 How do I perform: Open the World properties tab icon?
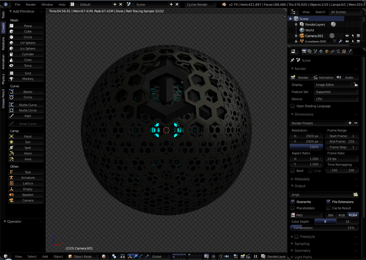pyautogui.click(x=321, y=51)
